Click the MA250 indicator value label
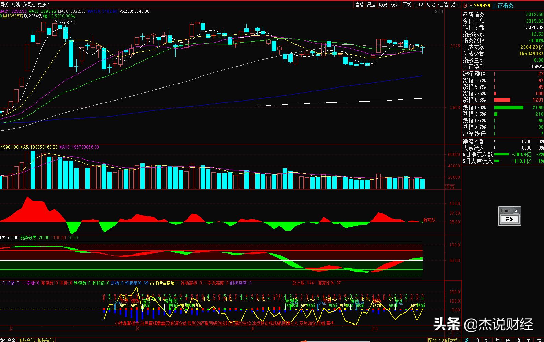544x342 pixels. (x=134, y=11)
